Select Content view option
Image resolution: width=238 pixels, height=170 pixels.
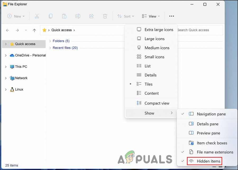(151, 93)
